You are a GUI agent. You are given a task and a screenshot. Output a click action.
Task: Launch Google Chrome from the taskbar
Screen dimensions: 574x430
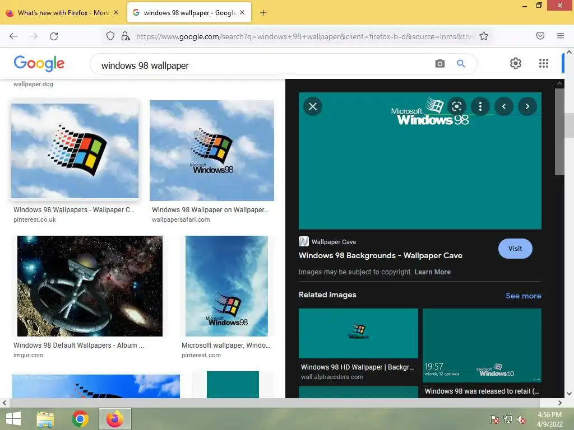tap(80, 419)
